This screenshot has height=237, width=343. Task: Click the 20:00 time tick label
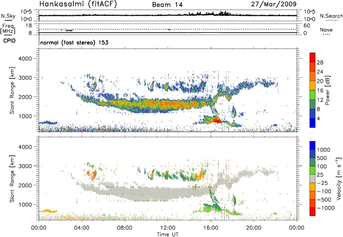254,228
